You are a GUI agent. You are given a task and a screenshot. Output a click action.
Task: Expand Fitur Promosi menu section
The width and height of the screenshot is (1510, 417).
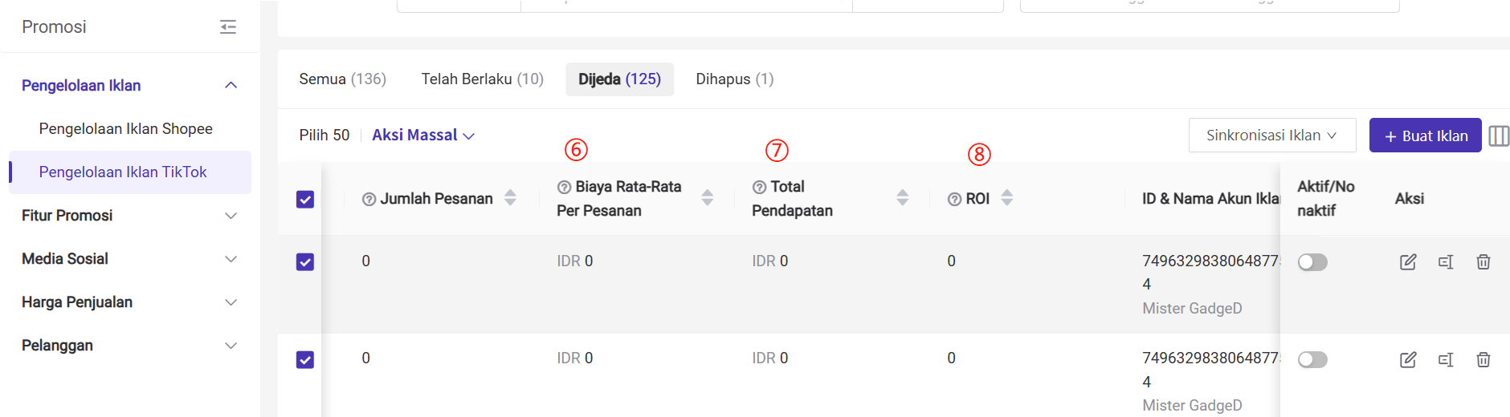[129, 216]
